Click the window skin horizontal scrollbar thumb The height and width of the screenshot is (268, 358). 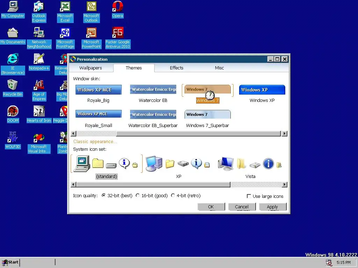[x=199, y=134]
